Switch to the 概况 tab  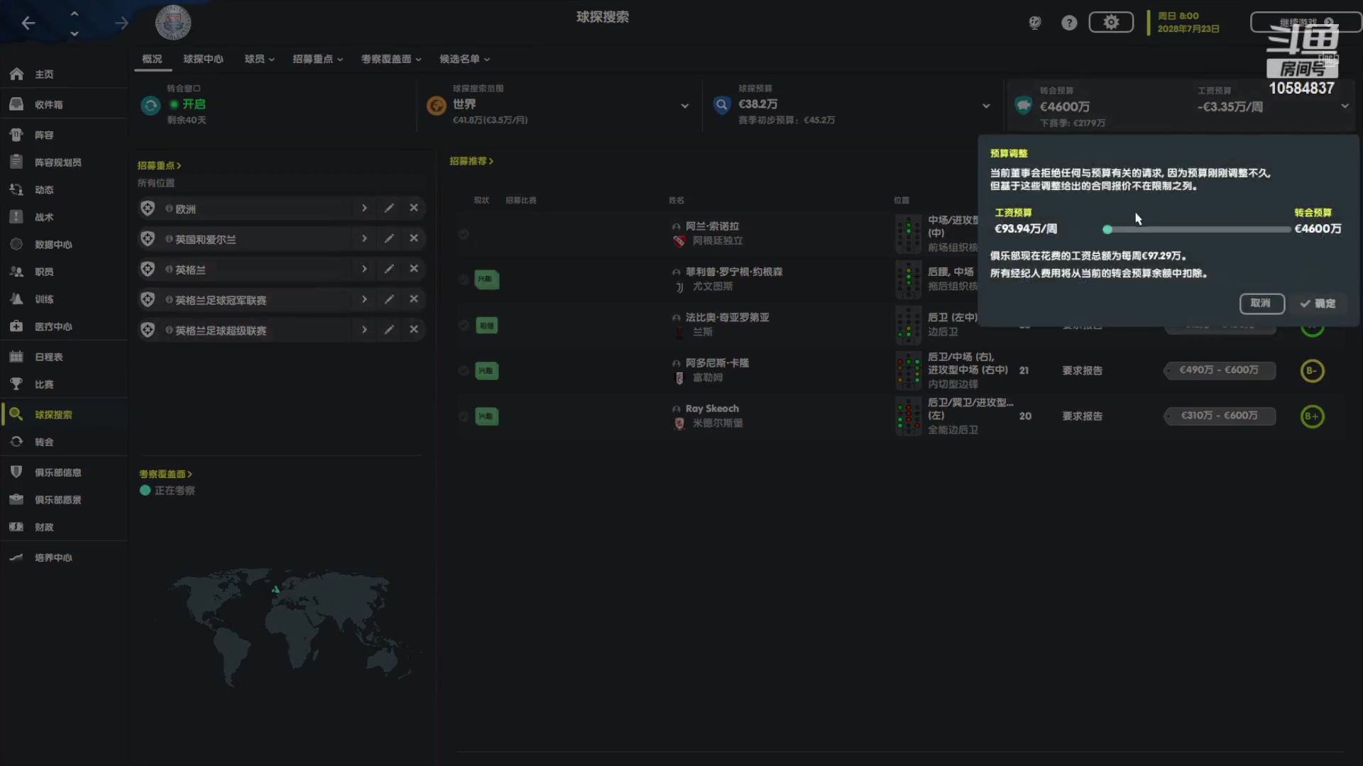coord(152,59)
